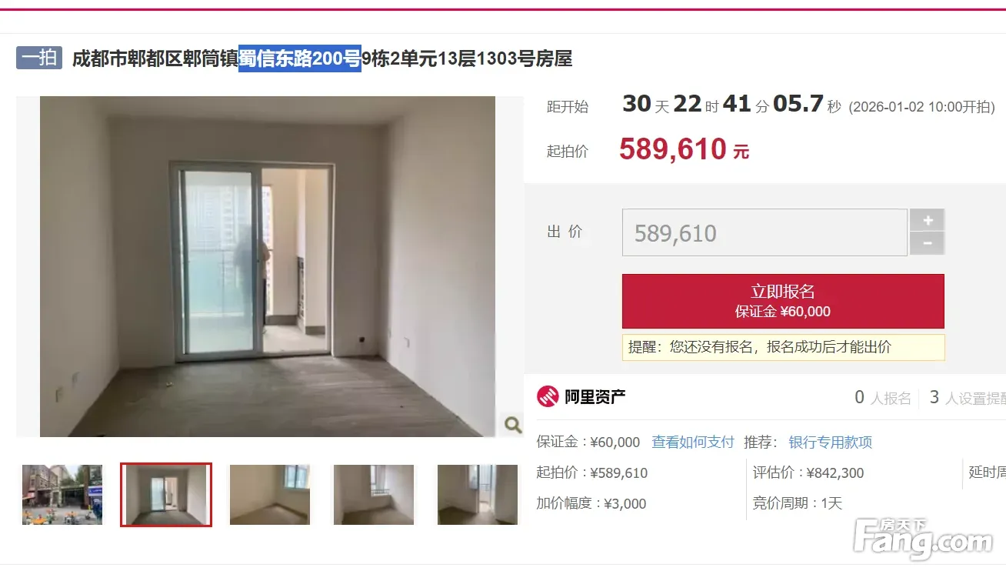Click the 0 人报名 registrant count
1006x571 pixels.
pyautogui.click(x=883, y=398)
